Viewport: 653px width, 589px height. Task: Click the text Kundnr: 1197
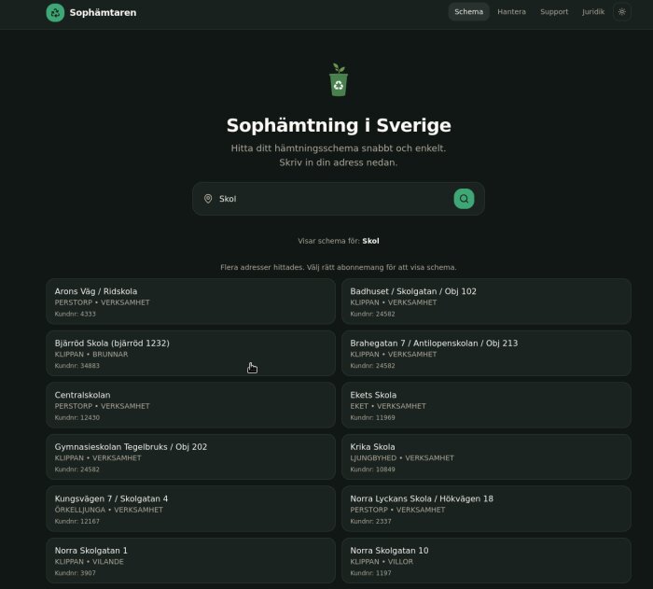(370, 573)
